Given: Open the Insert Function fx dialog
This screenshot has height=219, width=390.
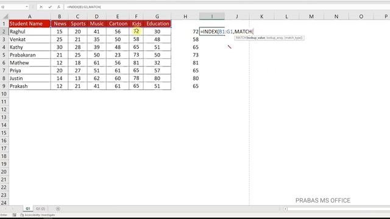Looking at the screenshot, I should [58, 7].
